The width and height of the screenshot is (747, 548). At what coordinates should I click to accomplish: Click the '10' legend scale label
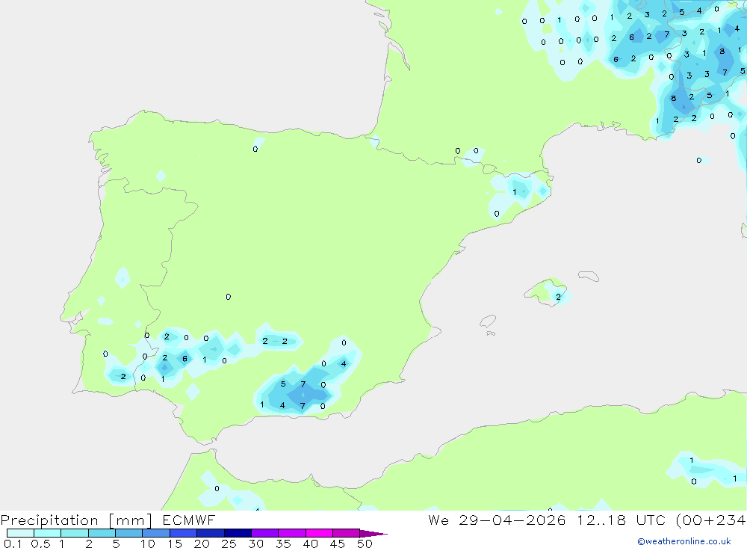click(x=148, y=544)
